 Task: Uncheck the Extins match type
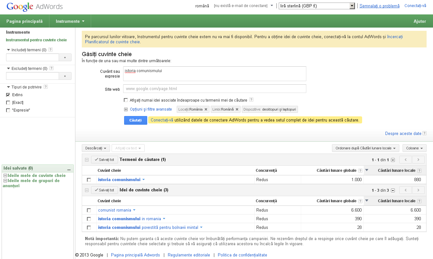point(8,95)
